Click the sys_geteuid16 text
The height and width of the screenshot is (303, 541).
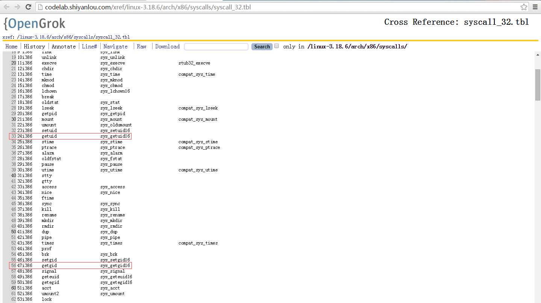pyautogui.click(x=116, y=277)
